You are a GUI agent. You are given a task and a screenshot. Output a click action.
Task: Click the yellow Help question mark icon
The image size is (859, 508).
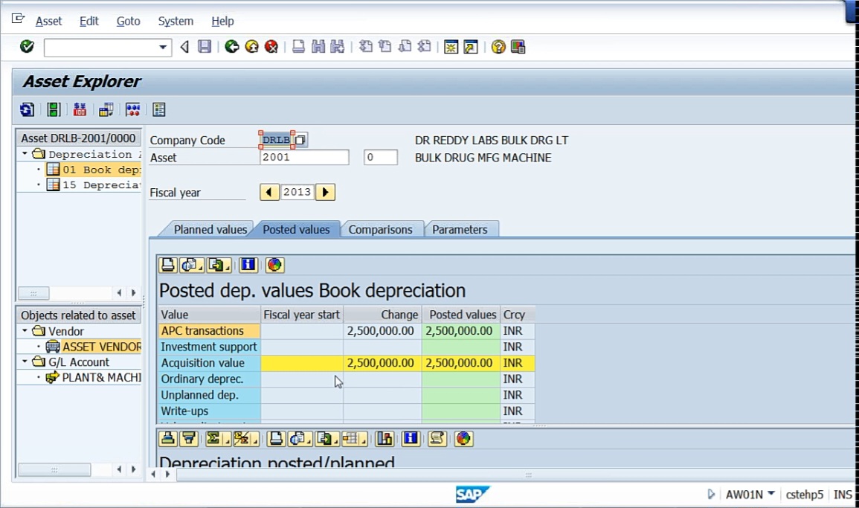498,47
